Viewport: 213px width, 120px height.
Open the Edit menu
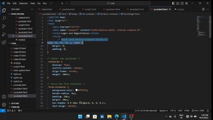click(15, 3)
